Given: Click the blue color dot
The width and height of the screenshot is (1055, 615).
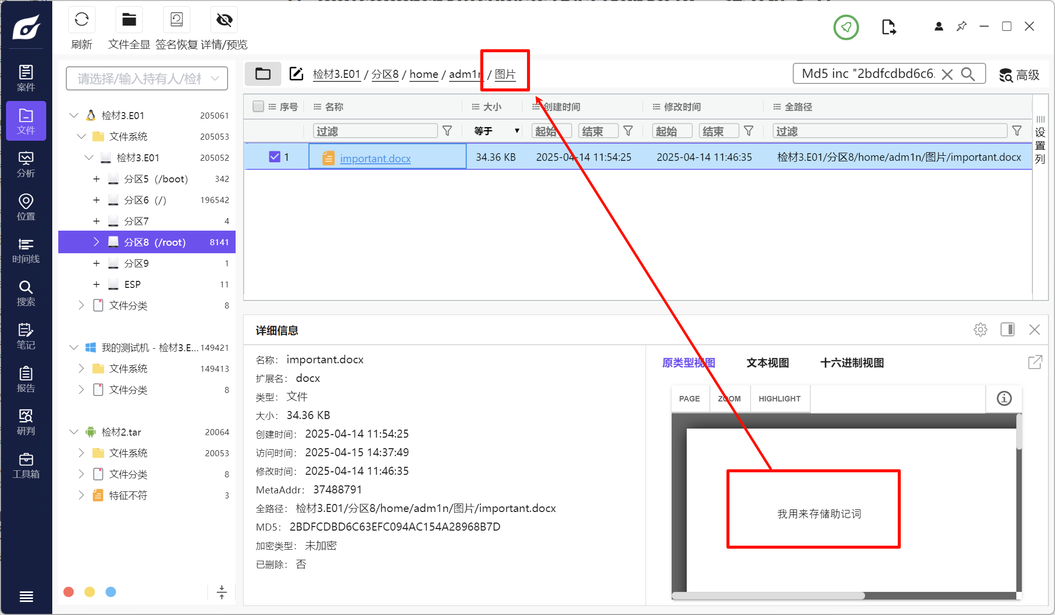Looking at the screenshot, I should coord(111,592).
